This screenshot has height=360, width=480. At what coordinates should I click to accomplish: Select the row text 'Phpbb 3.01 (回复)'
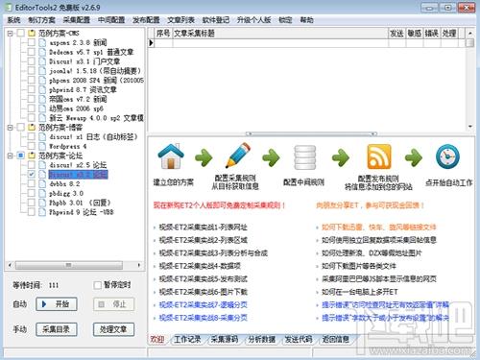81,203
